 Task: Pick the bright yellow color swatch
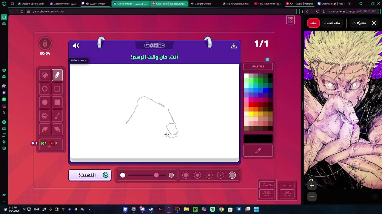point(251,114)
